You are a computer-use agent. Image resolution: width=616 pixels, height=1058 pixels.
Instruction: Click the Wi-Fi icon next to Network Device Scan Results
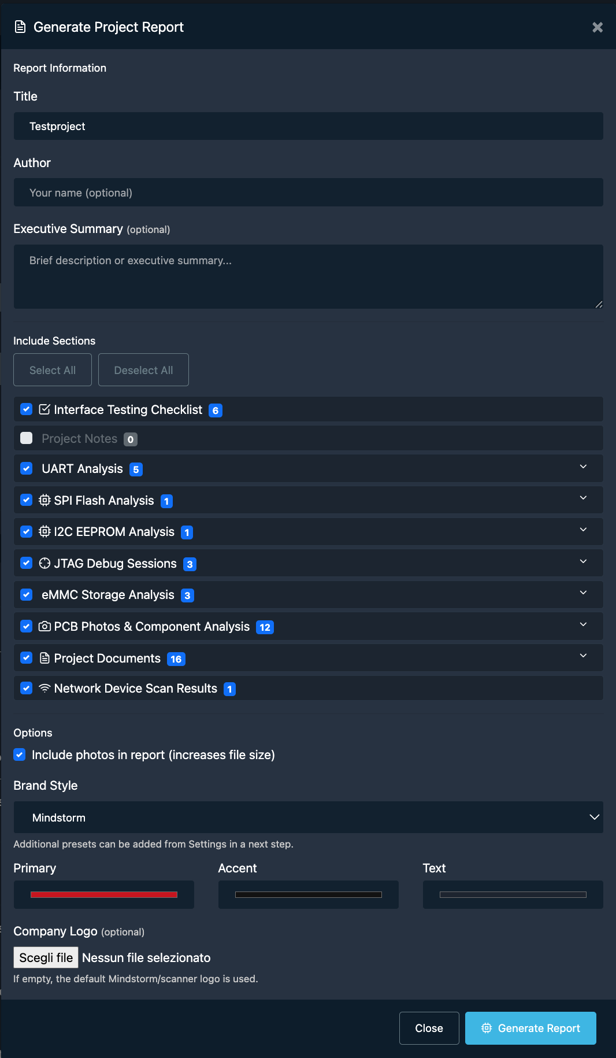coord(44,688)
